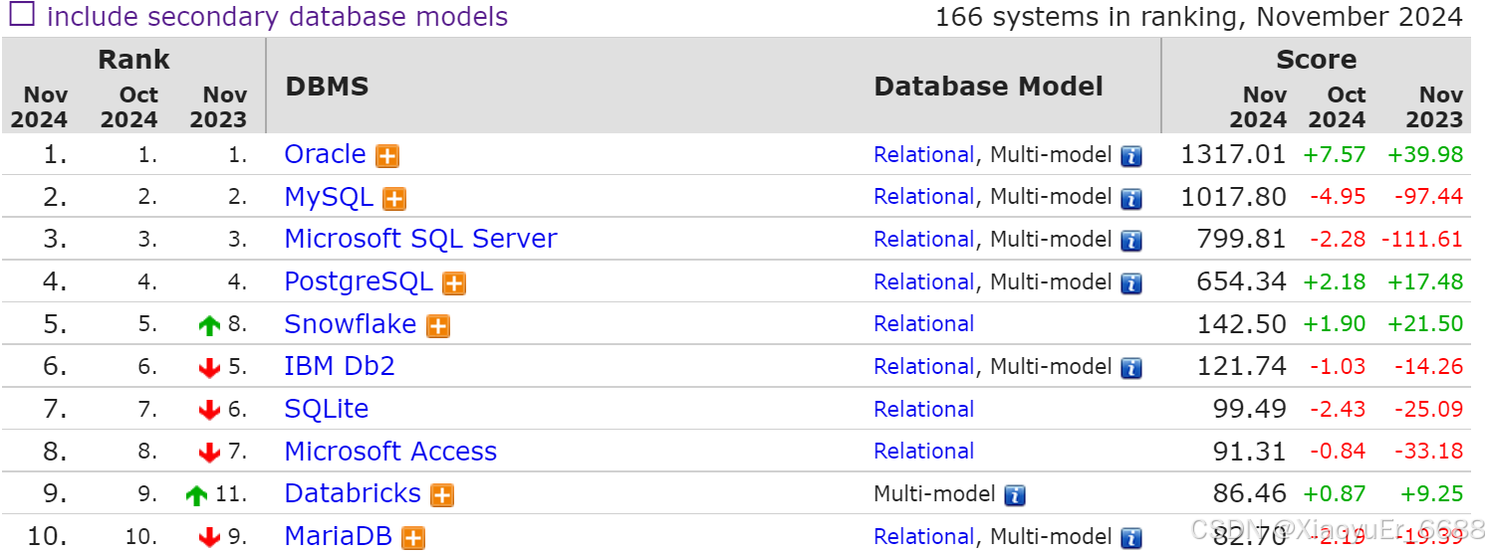This screenshot has width=1489, height=555.
Task: Open the Databricks DBMS link
Action: (x=353, y=493)
